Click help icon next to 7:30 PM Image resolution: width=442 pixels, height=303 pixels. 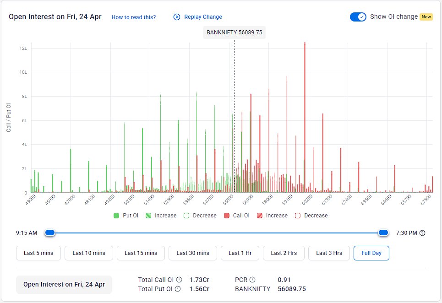pos(422,233)
